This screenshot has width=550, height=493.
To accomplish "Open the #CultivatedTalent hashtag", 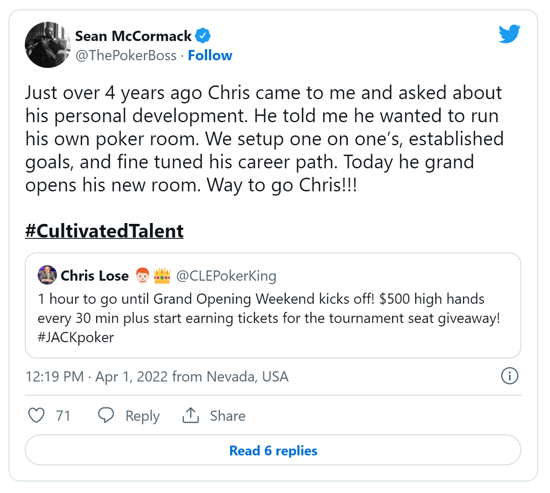I will pos(104,231).
